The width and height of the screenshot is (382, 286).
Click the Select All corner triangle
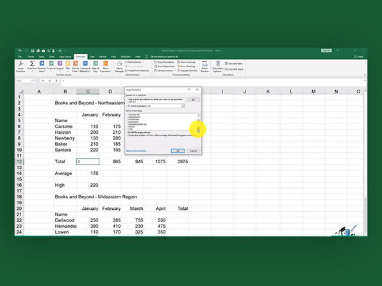coord(21,91)
